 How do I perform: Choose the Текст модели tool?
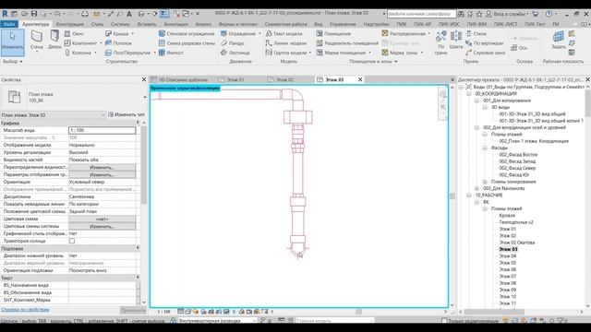pos(283,33)
